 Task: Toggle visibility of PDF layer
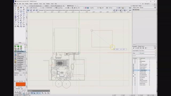(135, 60)
